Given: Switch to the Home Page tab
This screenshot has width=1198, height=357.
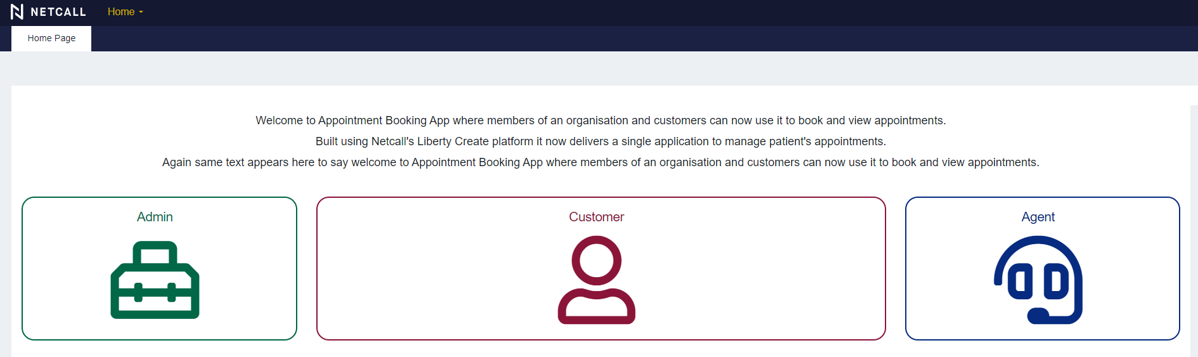Looking at the screenshot, I should [x=51, y=38].
